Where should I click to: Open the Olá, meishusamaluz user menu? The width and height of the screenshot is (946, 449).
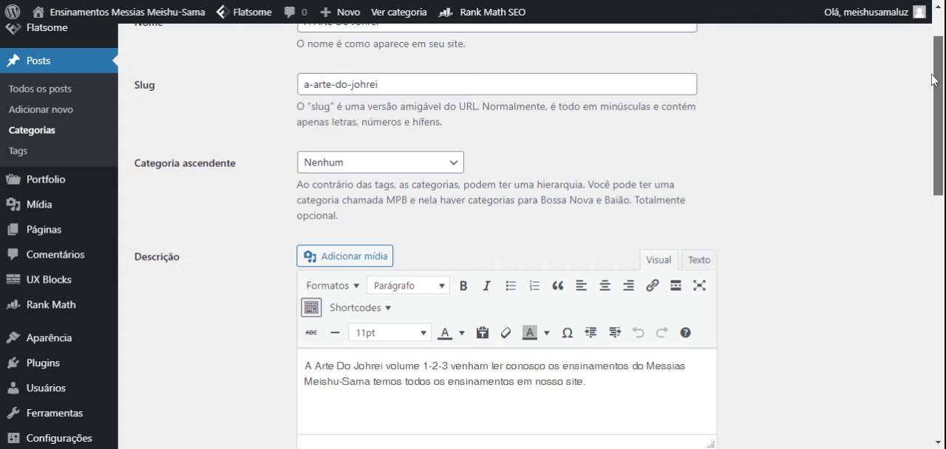pos(874,12)
